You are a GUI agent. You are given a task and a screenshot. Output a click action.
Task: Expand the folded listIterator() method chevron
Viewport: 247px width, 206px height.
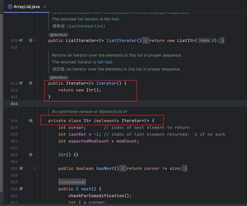pyautogui.click(x=34, y=41)
